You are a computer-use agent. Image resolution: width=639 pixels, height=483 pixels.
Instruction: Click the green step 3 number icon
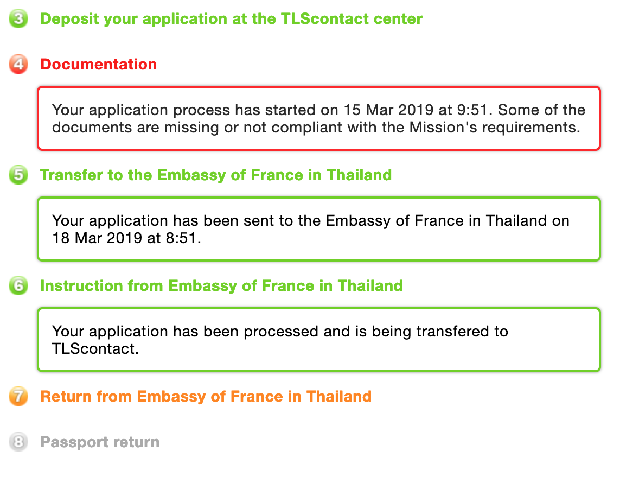18,20
